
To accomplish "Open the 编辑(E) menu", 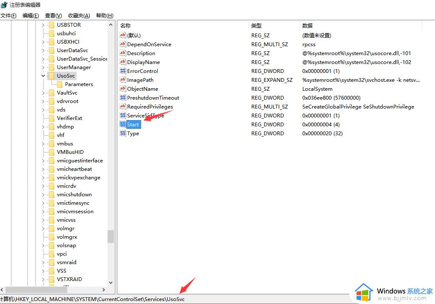I will pyautogui.click(x=31, y=16).
